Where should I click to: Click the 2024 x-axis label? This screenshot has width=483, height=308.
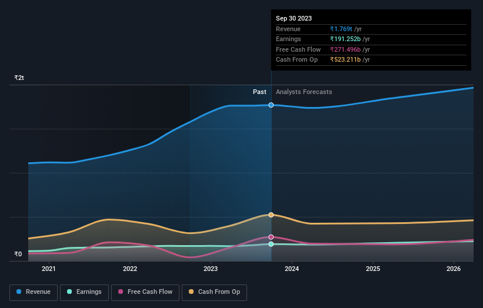292,269
